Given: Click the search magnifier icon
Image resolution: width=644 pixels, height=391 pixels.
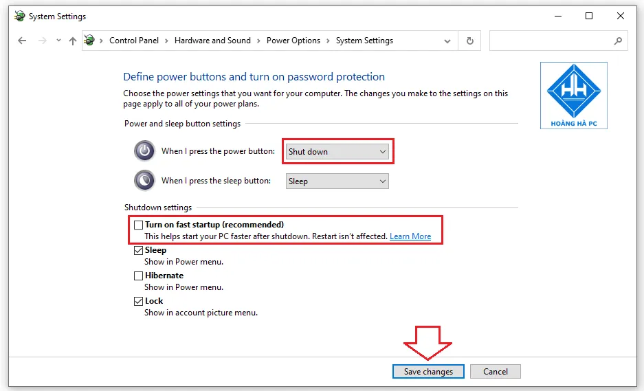Looking at the screenshot, I should 617,41.
